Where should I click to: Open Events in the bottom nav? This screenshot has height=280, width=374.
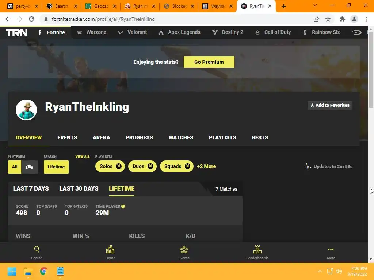point(184,253)
